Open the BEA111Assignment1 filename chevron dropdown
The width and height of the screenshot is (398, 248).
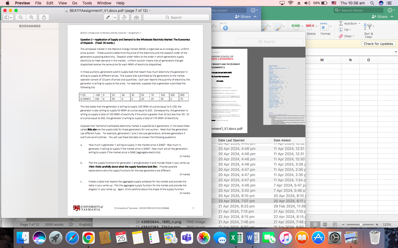coord(150,10)
